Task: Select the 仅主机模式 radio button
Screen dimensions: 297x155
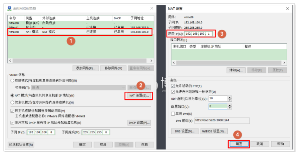Action: tap(12, 103)
